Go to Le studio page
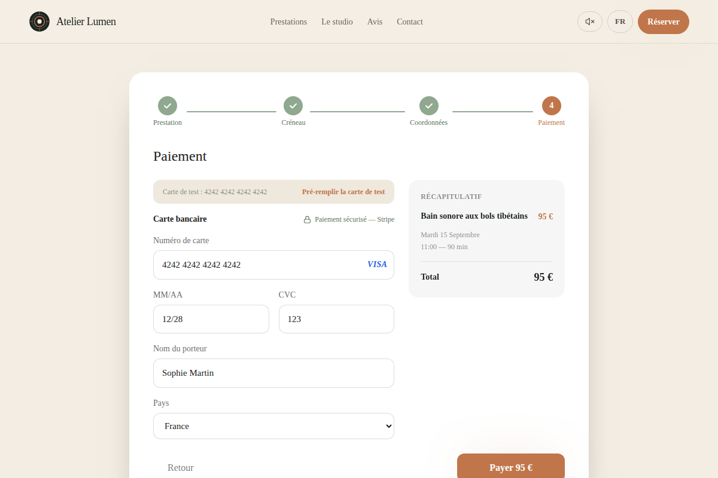This screenshot has width=718, height=478. coord(337,22)
